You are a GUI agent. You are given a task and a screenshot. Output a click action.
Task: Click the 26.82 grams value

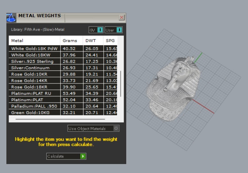pos(69,61)
